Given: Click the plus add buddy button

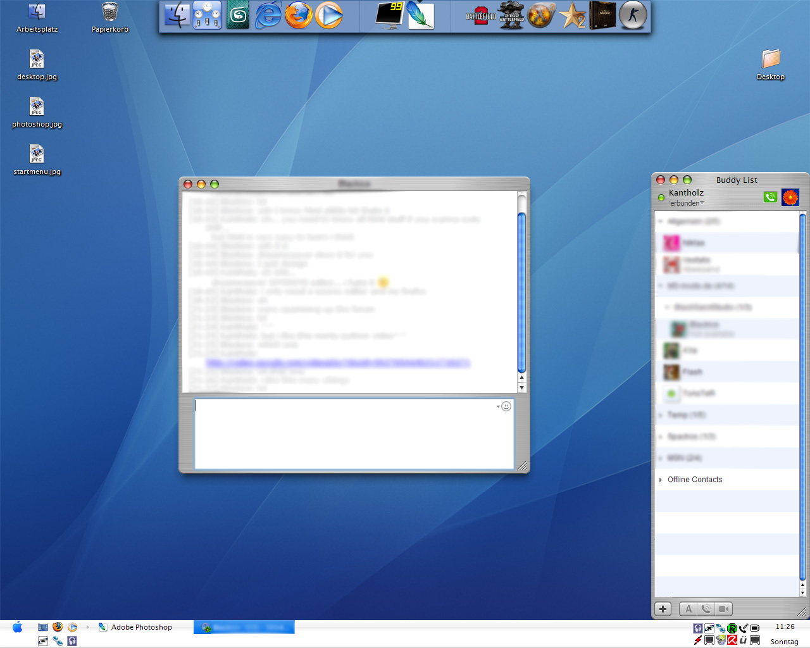Looking at the screenshot, I should (x=663, y=609).
